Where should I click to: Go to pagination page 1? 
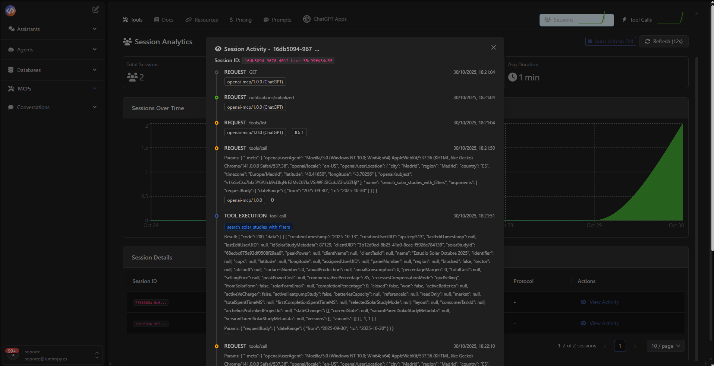tap(620, 346)
